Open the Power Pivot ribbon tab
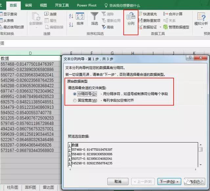 pos(87,6)
